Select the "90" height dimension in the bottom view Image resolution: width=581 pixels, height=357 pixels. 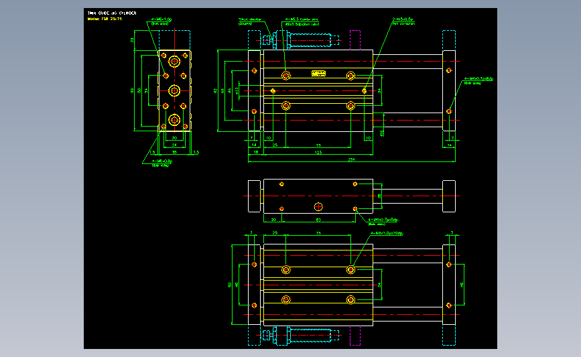[229, 285]
